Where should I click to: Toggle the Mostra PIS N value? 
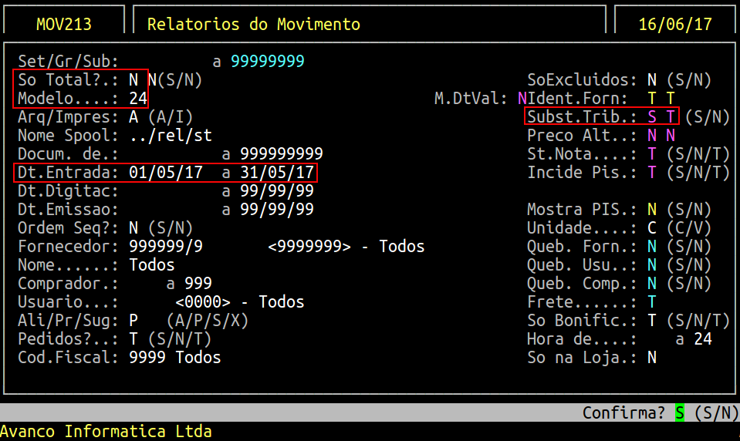click(652, 209)
